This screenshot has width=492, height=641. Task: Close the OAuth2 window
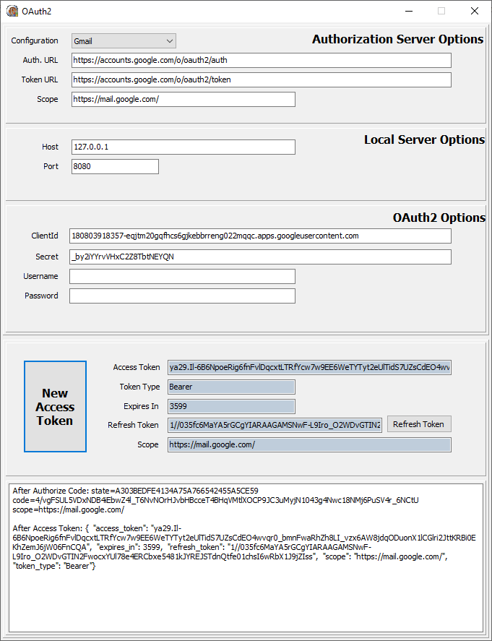(475, 11)
